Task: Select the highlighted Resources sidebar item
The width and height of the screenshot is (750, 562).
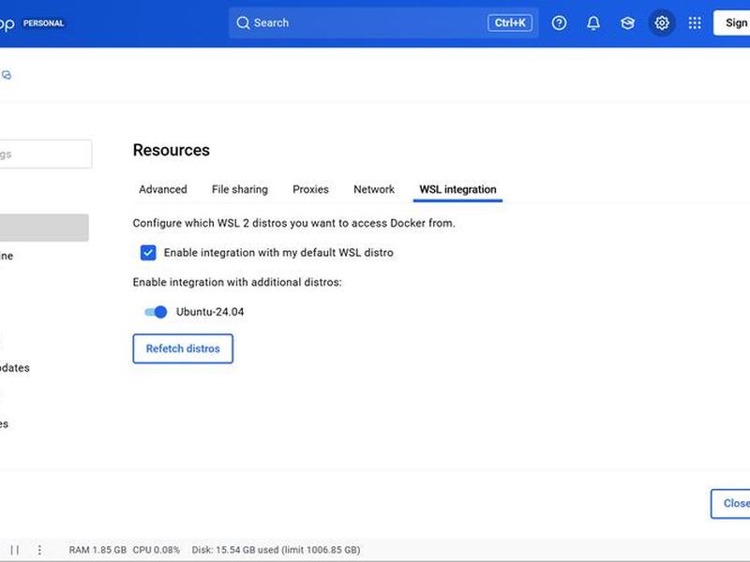Action: coord(44,228)
